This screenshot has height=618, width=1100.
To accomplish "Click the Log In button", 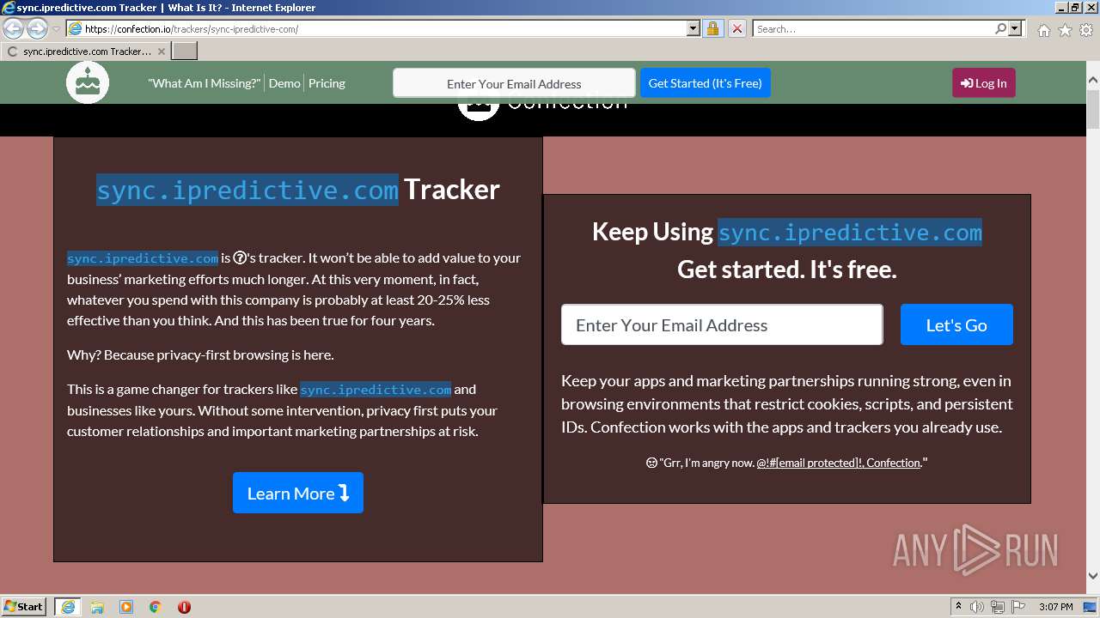I will pyautogui.click(x=983, y=83).
